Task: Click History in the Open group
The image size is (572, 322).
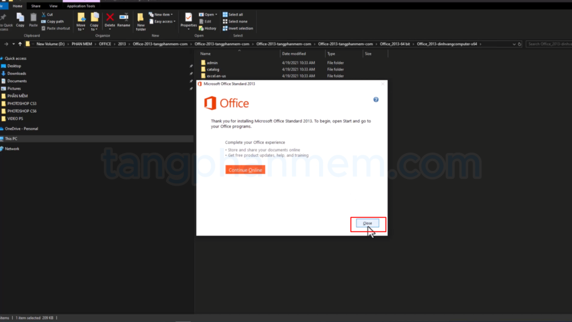Action: (x=208, y=29)
